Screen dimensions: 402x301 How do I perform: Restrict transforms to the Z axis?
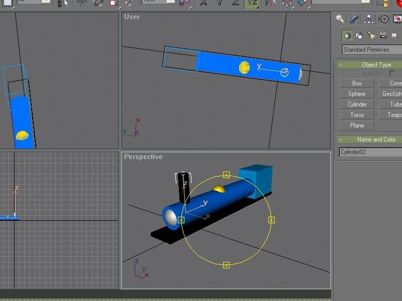[x=235, y=3]
